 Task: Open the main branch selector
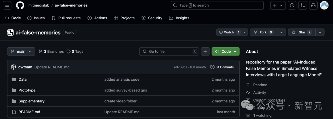21,51
